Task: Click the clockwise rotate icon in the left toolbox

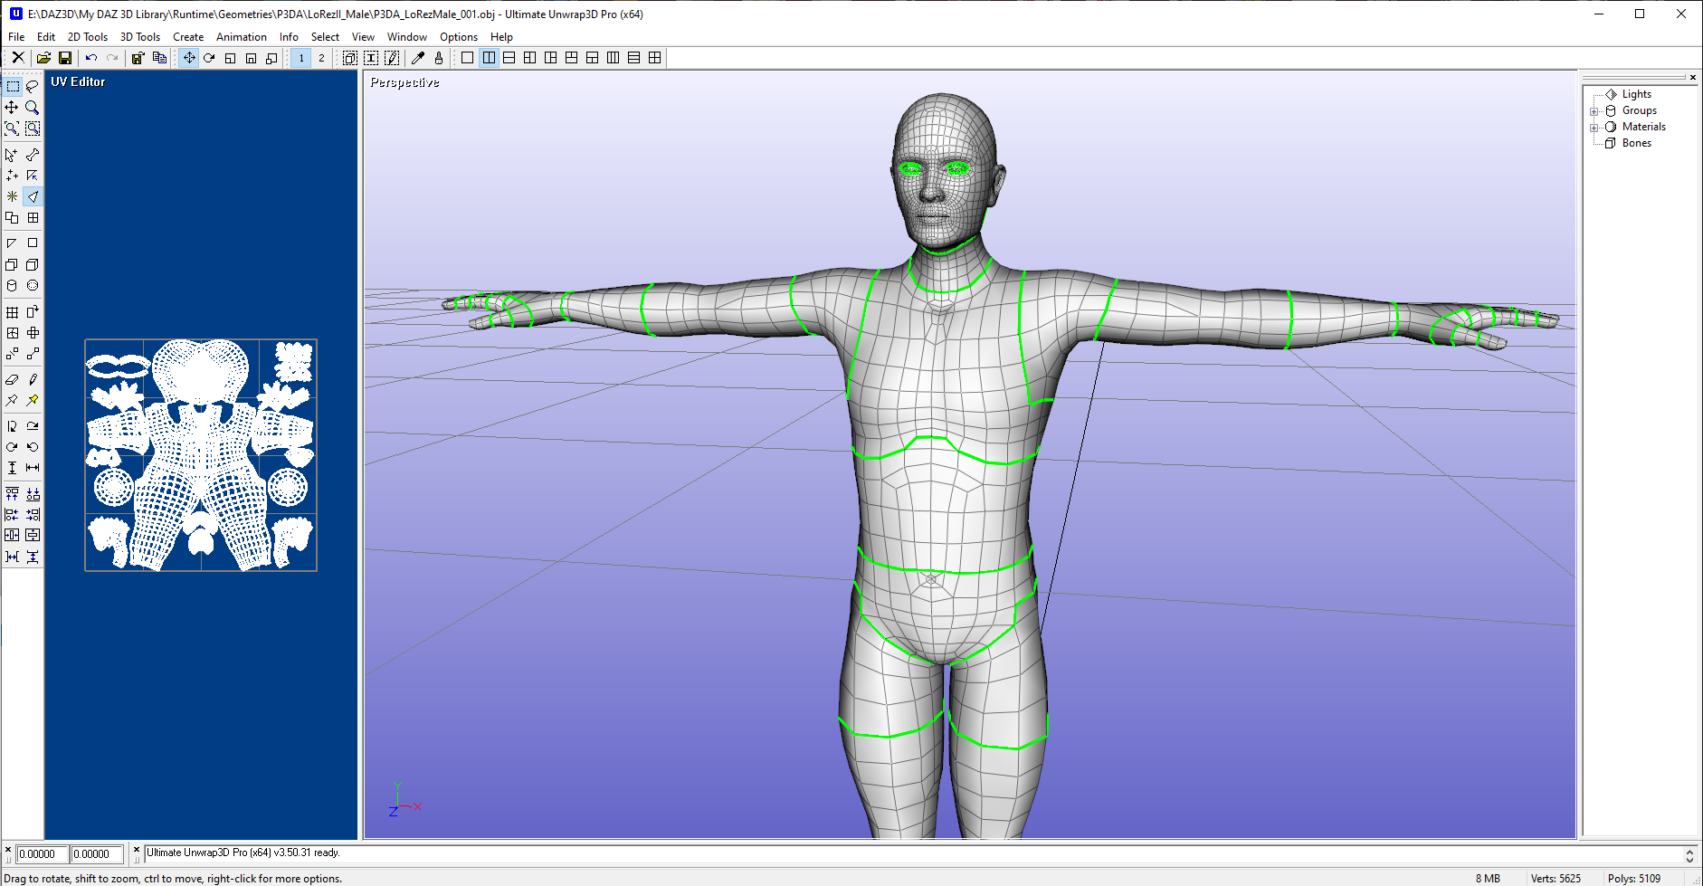Action: 12,447
